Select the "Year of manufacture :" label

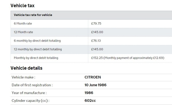pos(29,93)
